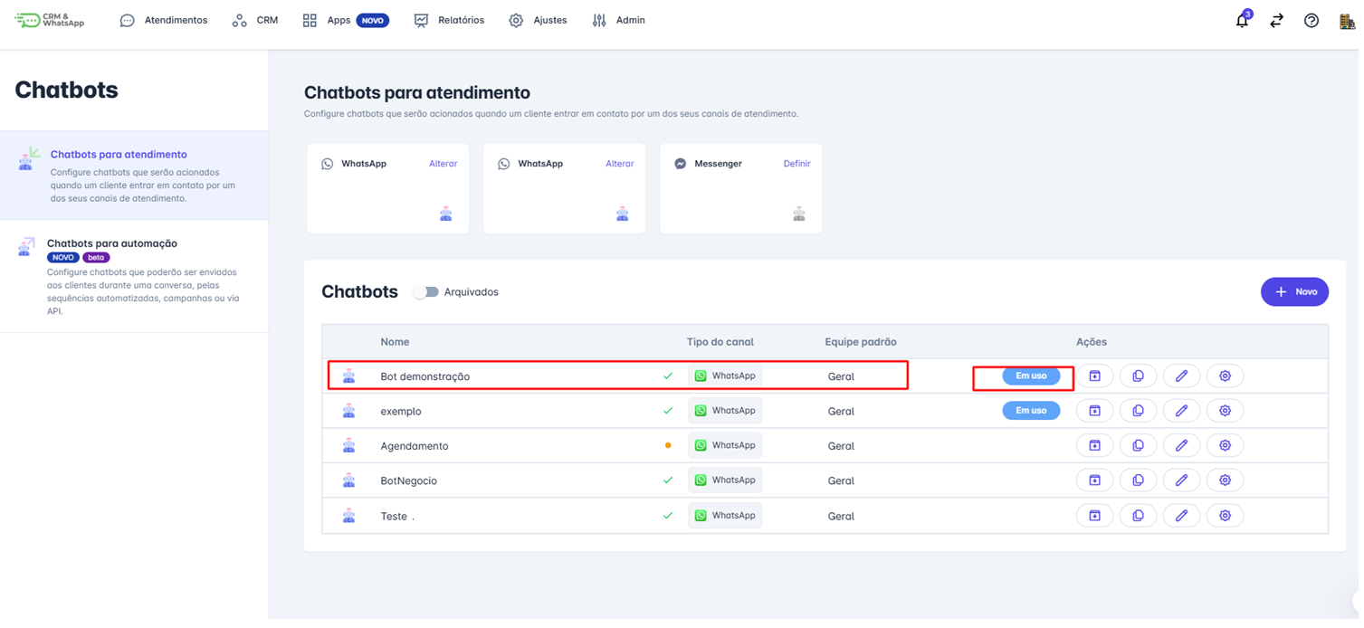Open the help question mark icon
This screenshot has height=628, width=1364.
1312,21
